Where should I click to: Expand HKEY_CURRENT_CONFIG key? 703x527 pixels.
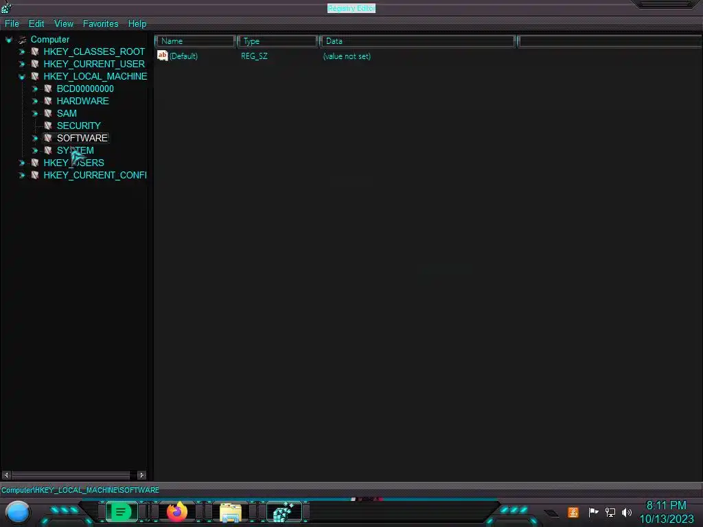point(21,175)
